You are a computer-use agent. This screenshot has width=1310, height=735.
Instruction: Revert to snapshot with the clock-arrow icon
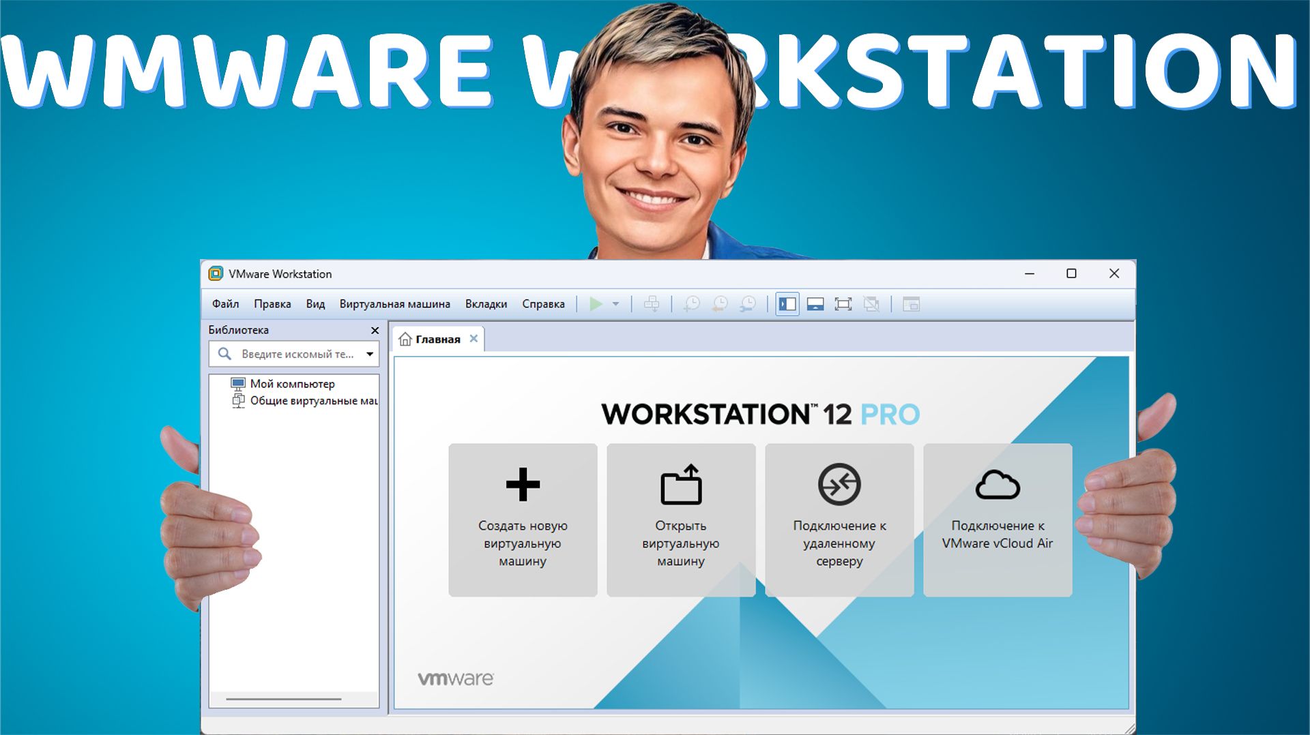(720, 305)
